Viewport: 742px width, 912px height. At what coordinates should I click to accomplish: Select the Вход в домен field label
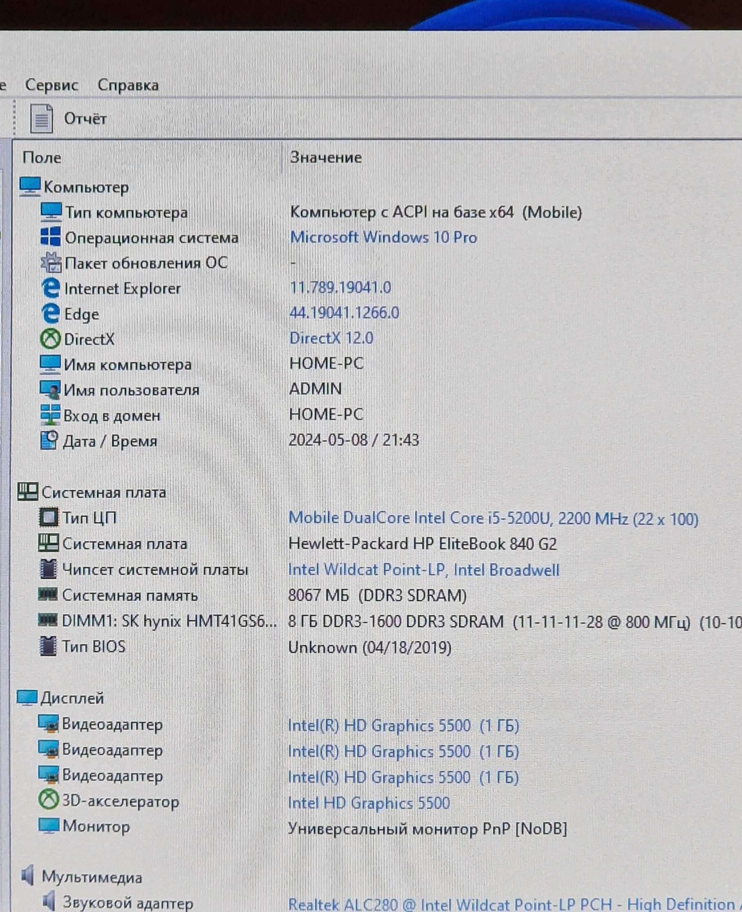tap(111, 415)
